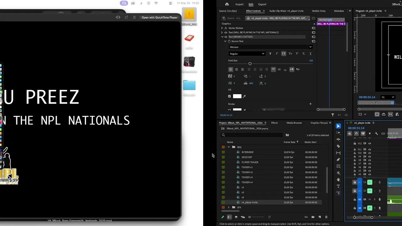Adjust Project panel thumbnail zoom slider
Image resolution: width=402 pixels, height=226 pixels.
249,217
